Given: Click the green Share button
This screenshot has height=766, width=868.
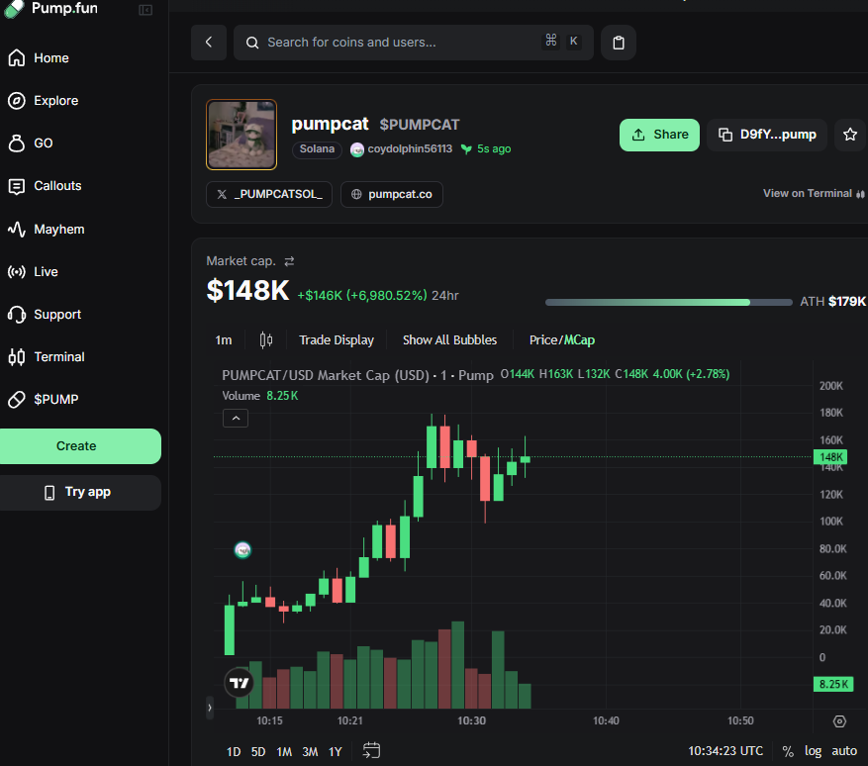Looking at the screenshot, I should 659,135.
